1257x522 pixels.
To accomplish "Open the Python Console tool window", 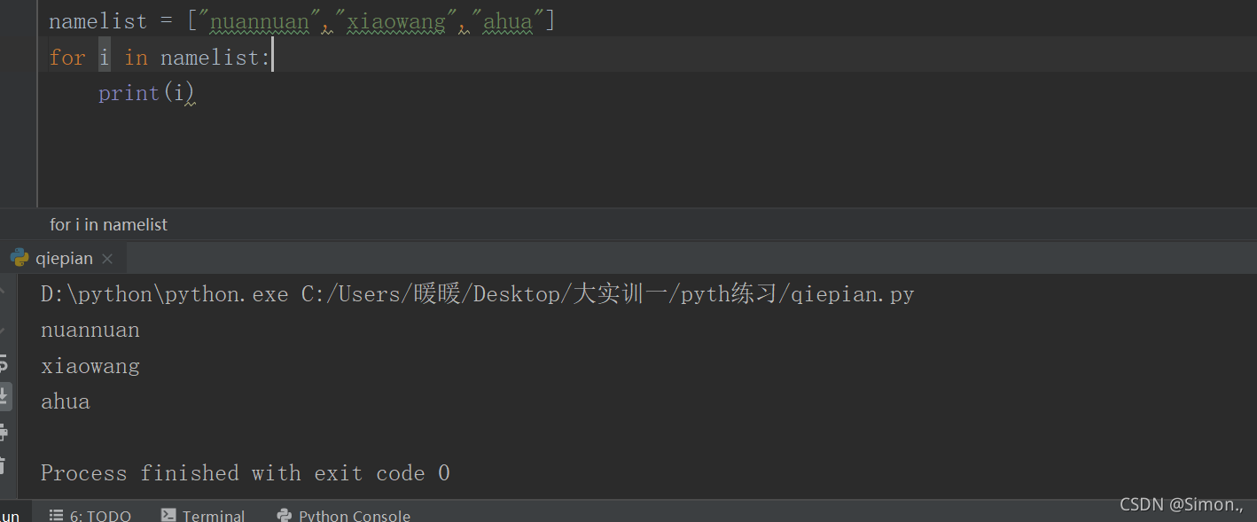I will 343,515.
